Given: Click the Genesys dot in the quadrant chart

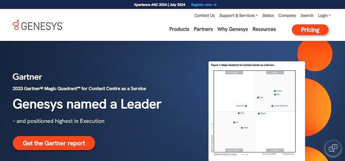Looking at the screenshot, I should (275, 91).
